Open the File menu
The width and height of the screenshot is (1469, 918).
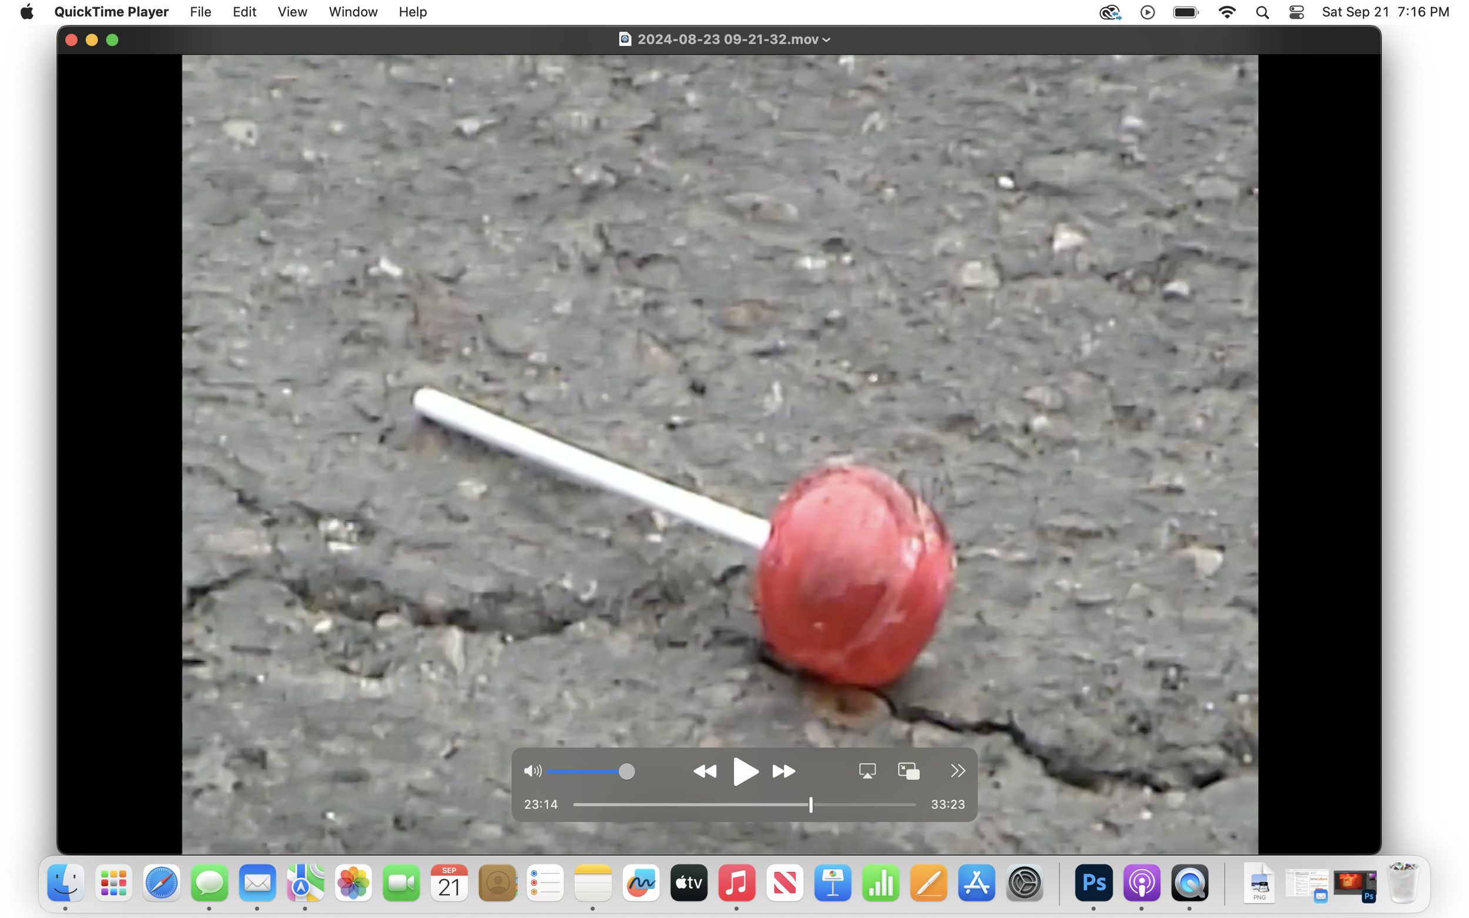pyautogui.click(x=200, y=12)
